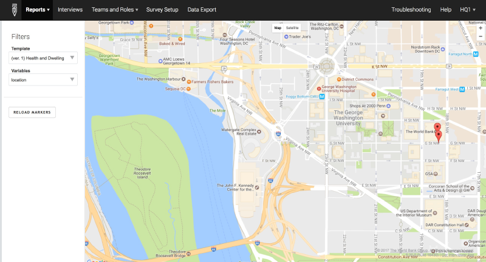Open the HQ1 user menu
This screenshot has height=262, width=486.
[x=467, y=10]
